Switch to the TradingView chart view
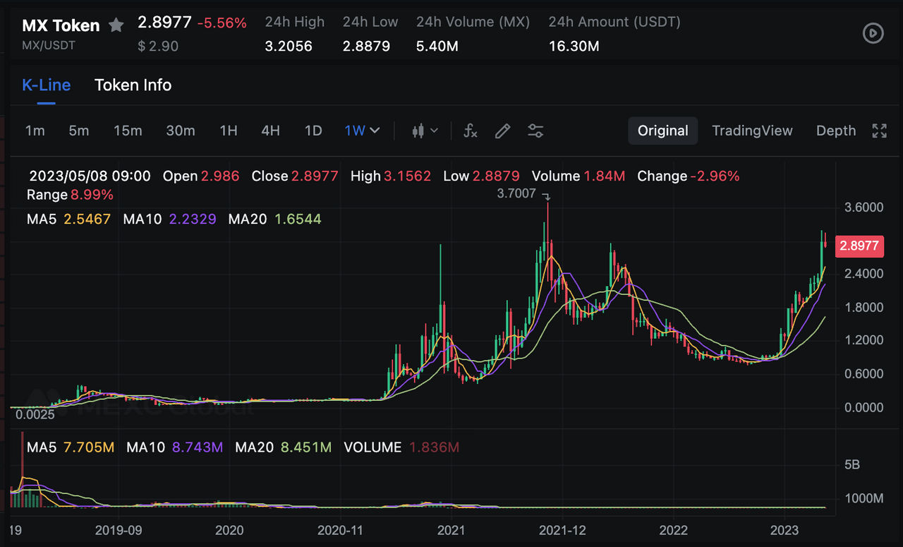This screenshot has height=547, width=903. 752,131
